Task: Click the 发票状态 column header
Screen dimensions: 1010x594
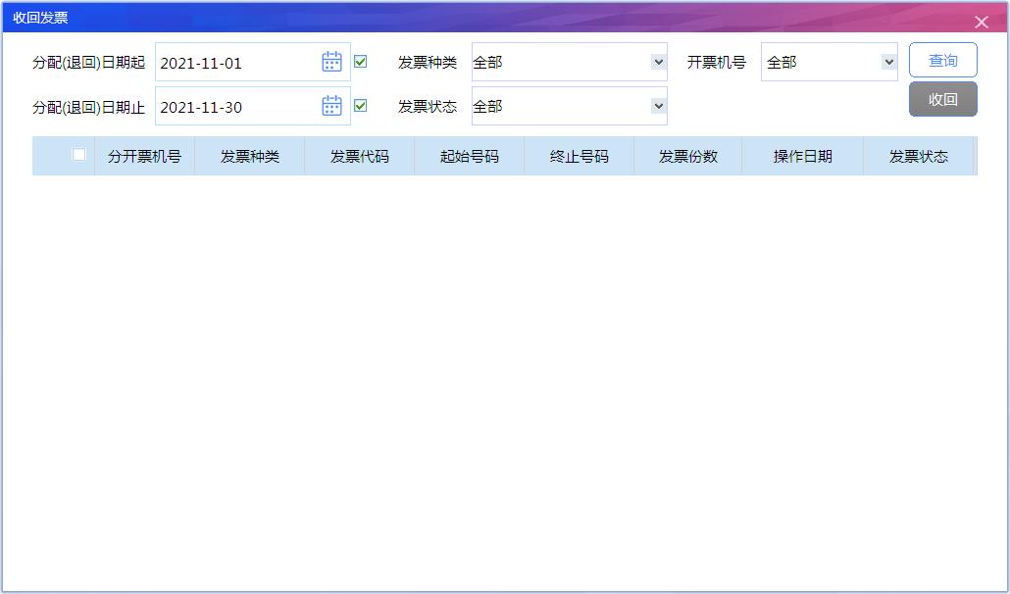Action: 921,156
